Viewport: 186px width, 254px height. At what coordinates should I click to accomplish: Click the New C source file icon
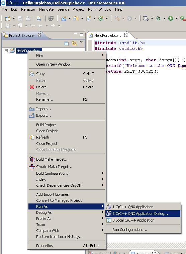89,18
